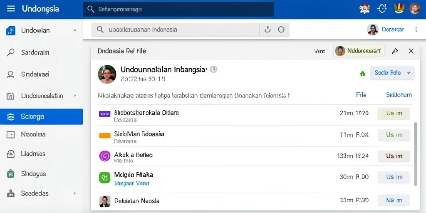Click the red Us im button for Alkek.a
Image resolution: width=426 pixels, height=213 pixels.
tap(394, 156)
